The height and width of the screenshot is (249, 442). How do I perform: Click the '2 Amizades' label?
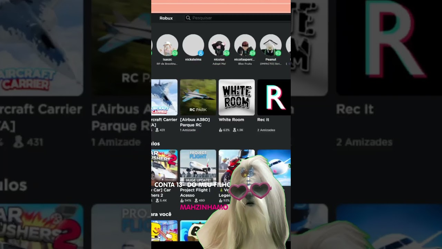(x=266, y=130)
